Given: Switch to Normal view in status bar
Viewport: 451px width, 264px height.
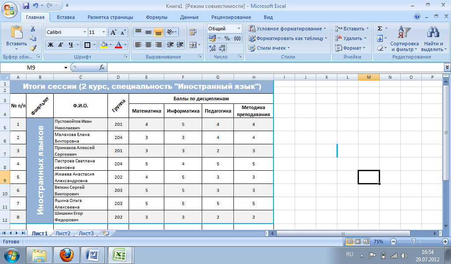Looking at the screenshot, I should (350, 242).
